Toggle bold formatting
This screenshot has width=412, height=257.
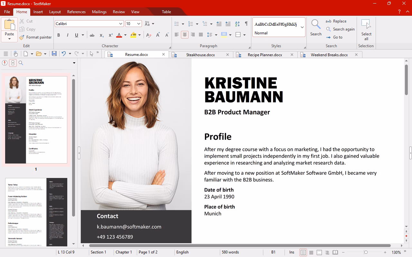(x=59, y=35)
